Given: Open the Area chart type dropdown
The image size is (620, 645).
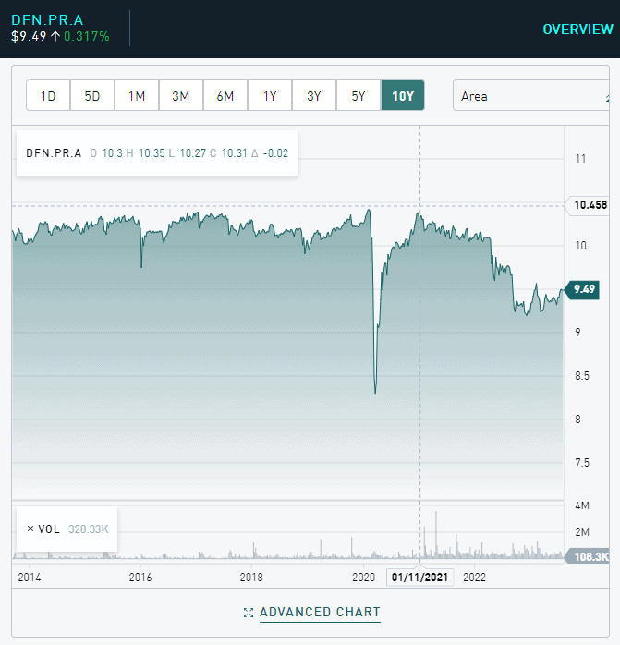Looking at the screenshot, I should coord(530,96).
